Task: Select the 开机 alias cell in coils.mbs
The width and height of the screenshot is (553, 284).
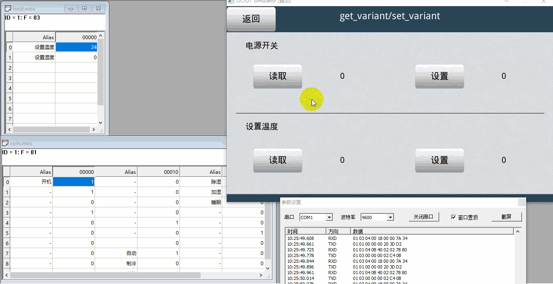Action: click(31, 182)
